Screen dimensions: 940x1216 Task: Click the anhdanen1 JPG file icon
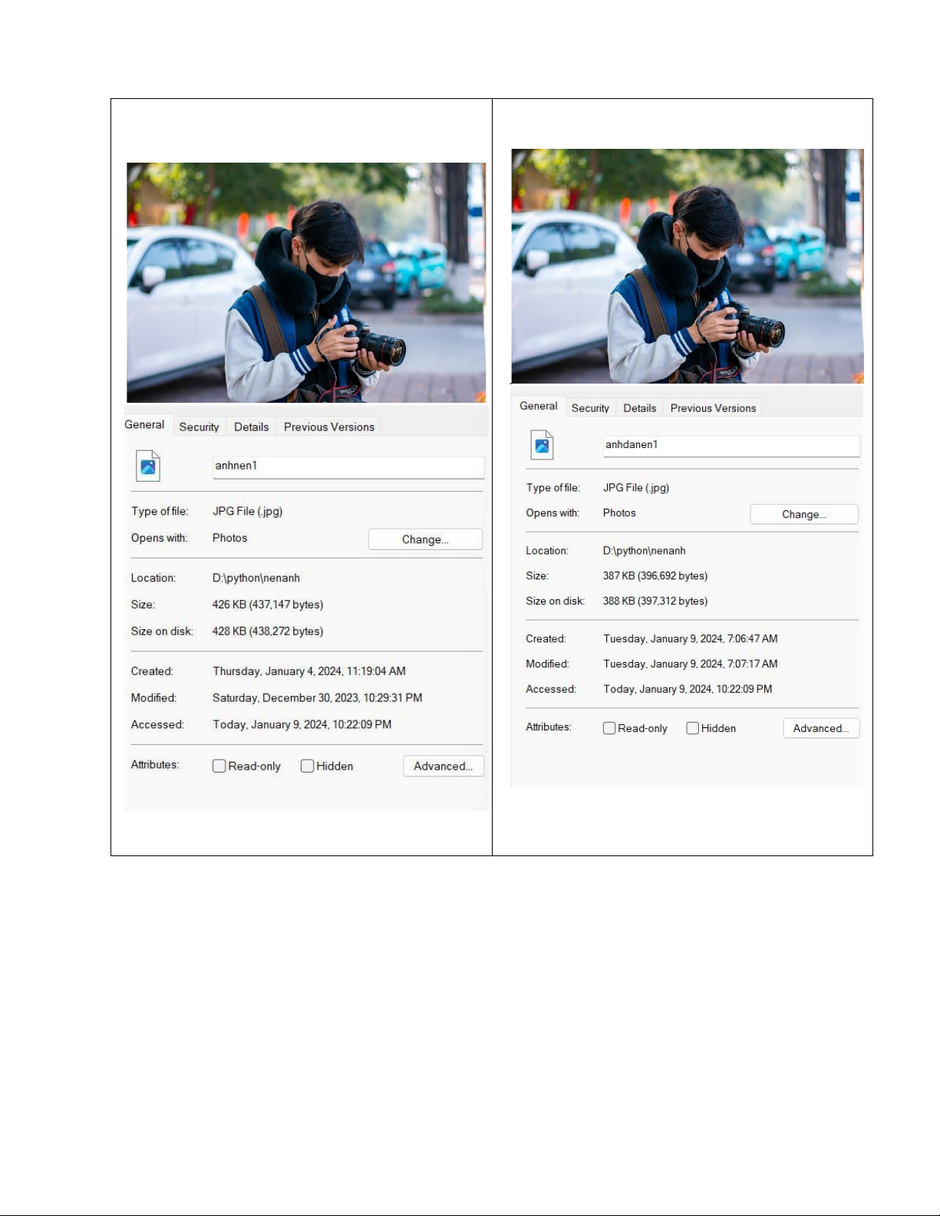tap(542, 445)
